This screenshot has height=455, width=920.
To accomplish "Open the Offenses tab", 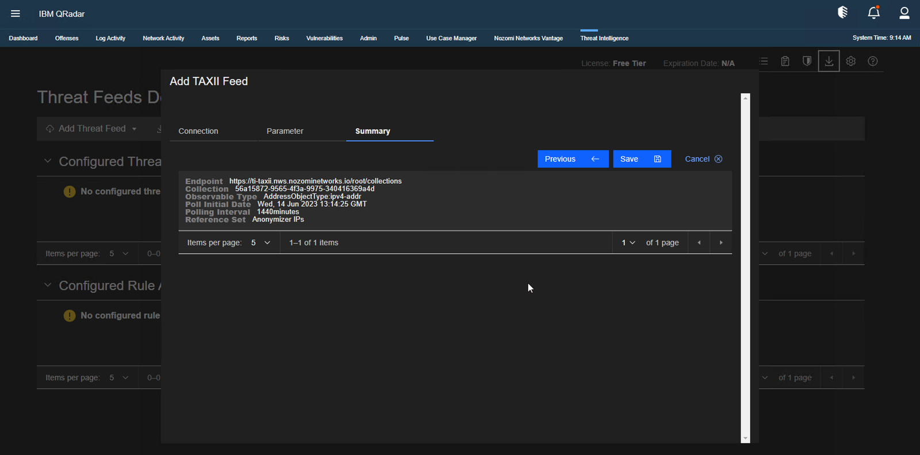I will (67, 38).
